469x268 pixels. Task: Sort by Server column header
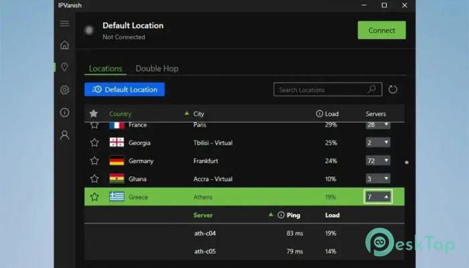coord(203,215)
